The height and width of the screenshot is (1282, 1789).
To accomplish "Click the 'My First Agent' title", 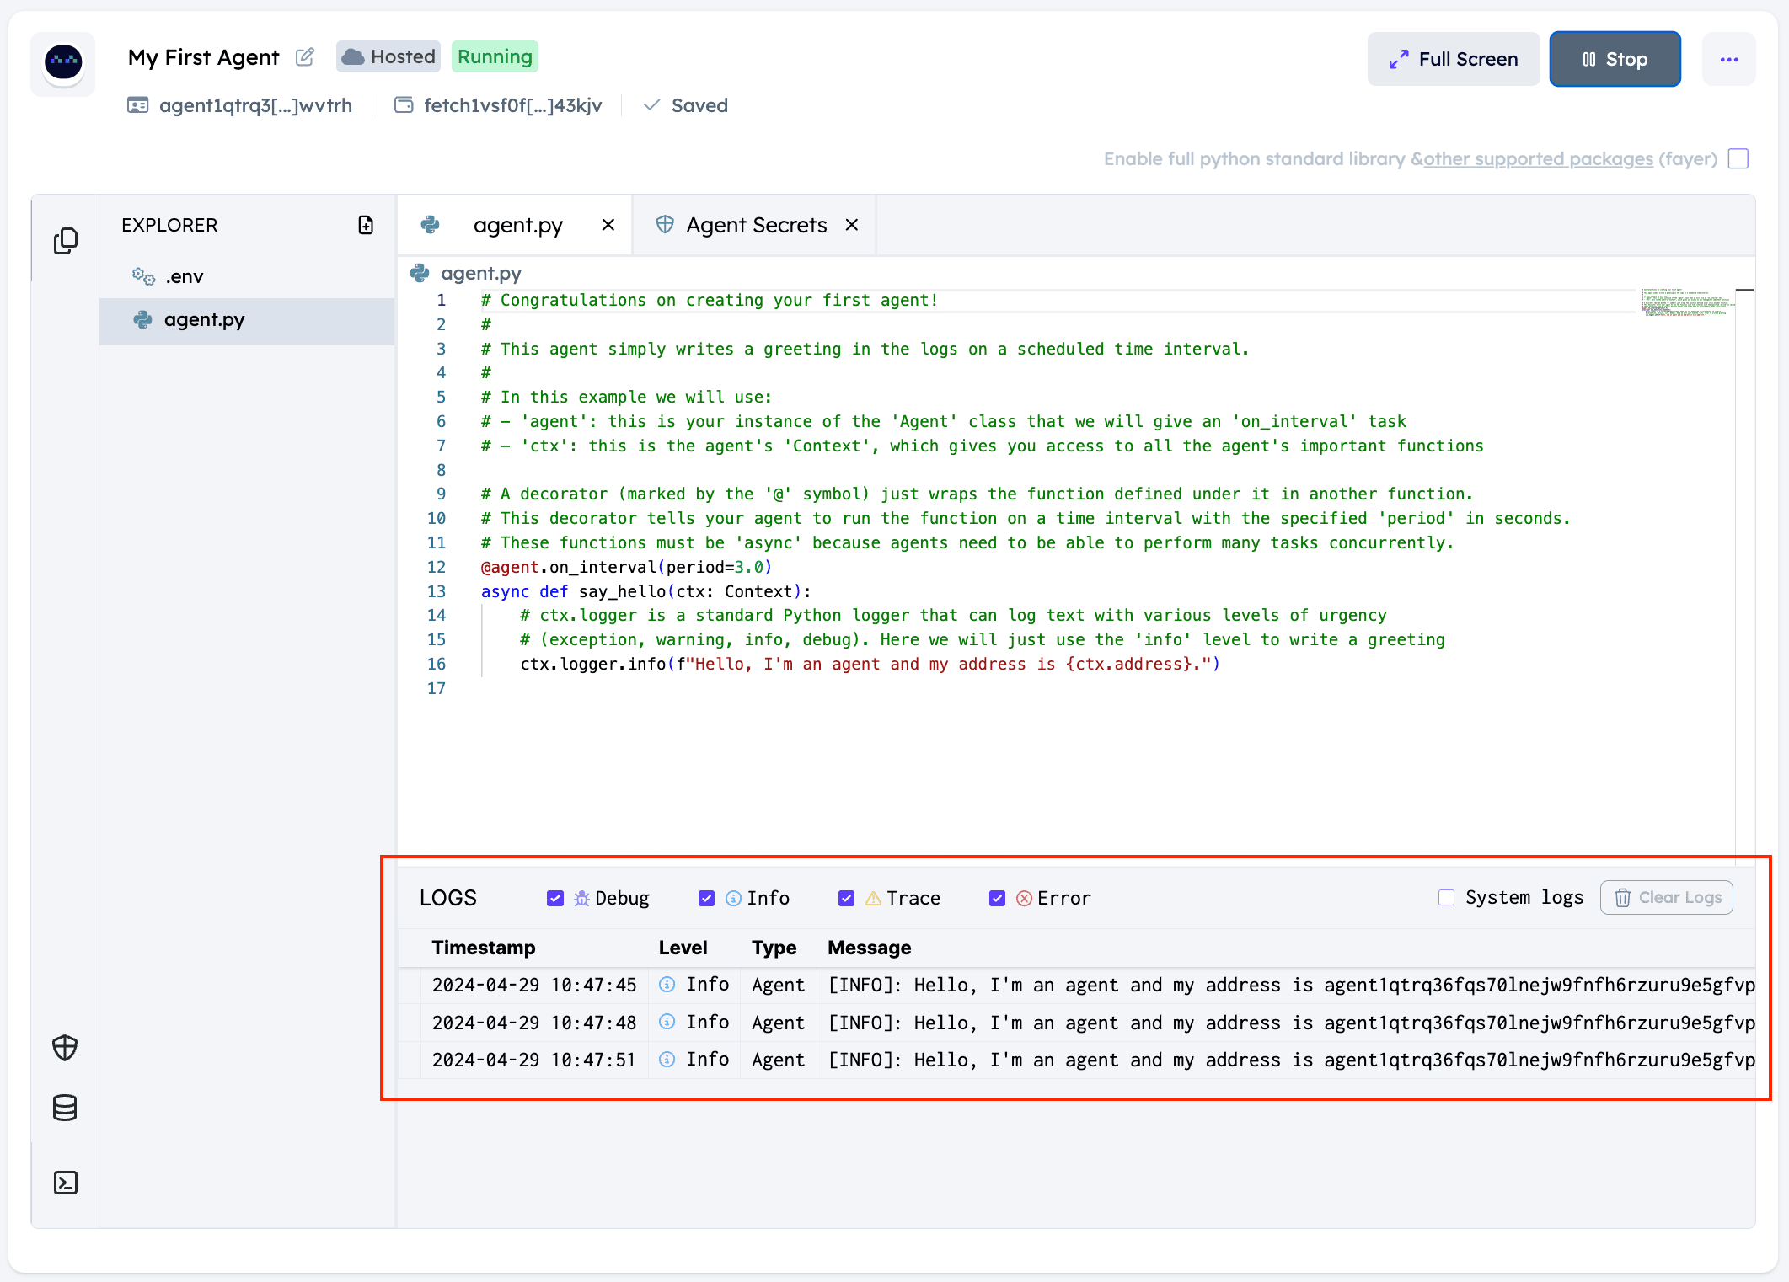I will click(x=203, y=57).
